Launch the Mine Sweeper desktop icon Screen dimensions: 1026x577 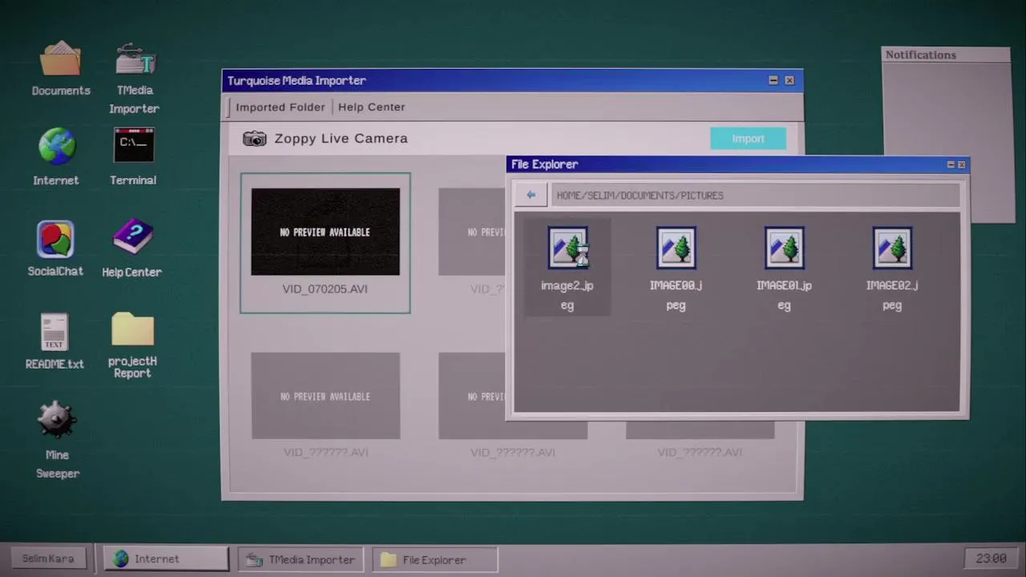57,440
